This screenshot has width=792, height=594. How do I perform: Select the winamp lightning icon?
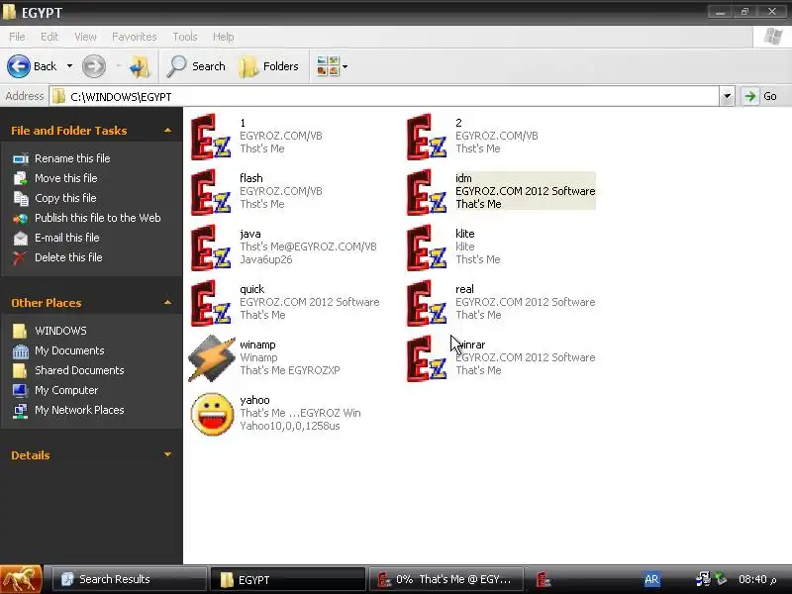click(x=212, y=358)
